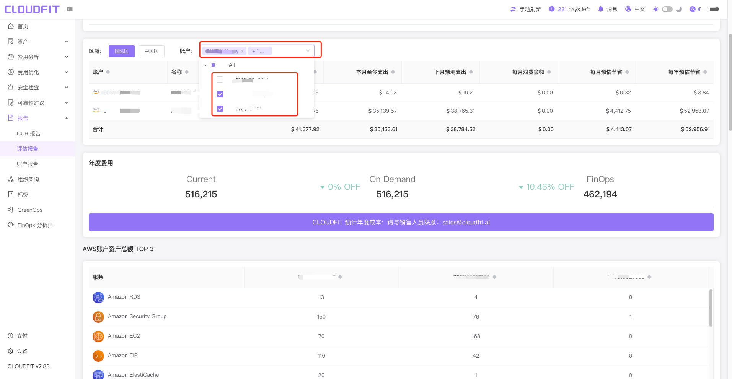The height and width of the screenshot is (379, 732).
Task: Open 标签 menu item
Action: click(x=37, y=195)
